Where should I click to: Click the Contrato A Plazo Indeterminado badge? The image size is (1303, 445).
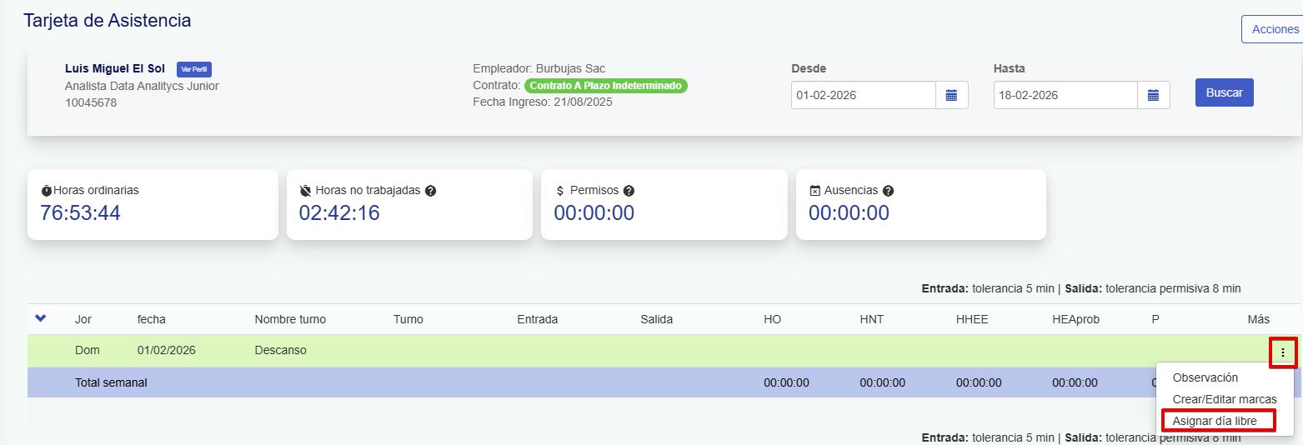606,86
